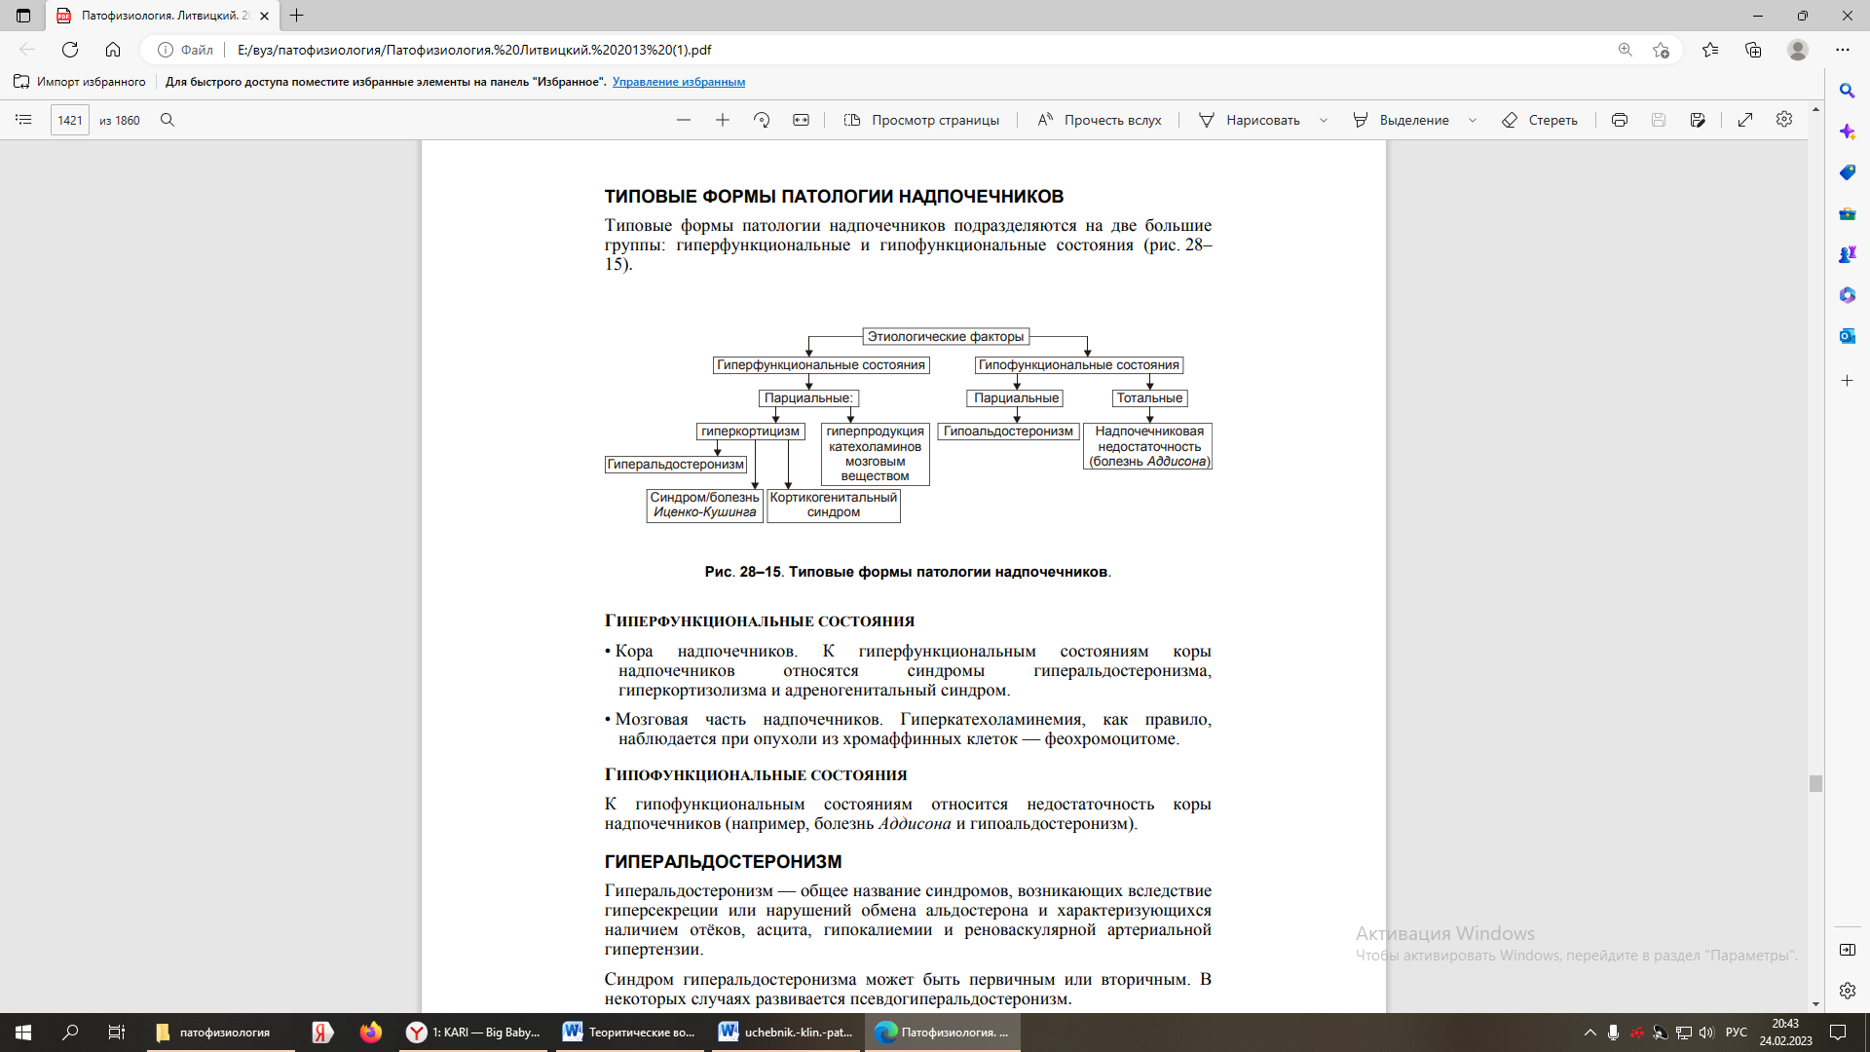The image size is (1870, 1052).
Task: Open Windows taskbar search
Action: coord(70,1033)
